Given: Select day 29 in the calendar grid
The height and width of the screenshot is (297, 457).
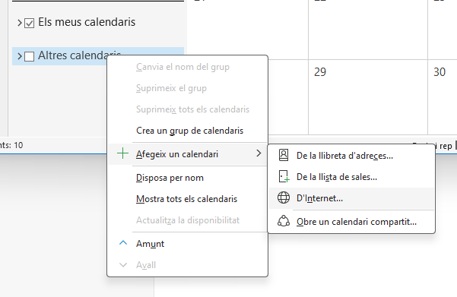Looking at the screenshot, I should tap(368, 97).
